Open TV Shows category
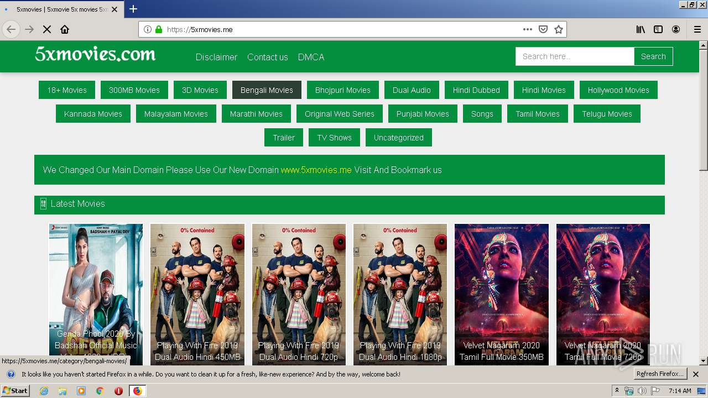 tap(334, 138)
